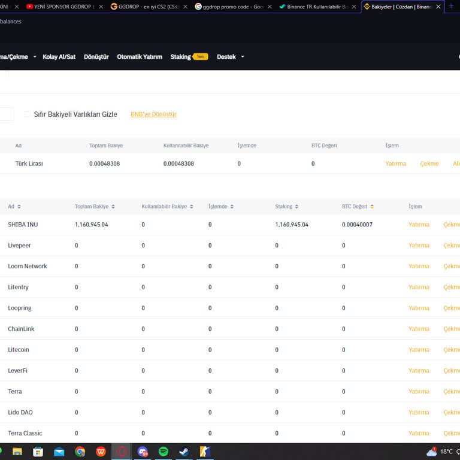Select Türk Lirası total balance 0.00048308
This screenshot has width=460, height=460.
point(104,164)
